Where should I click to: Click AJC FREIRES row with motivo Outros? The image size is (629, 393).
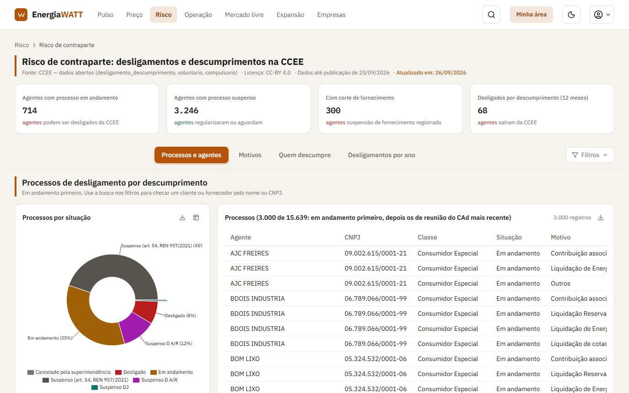416,283
